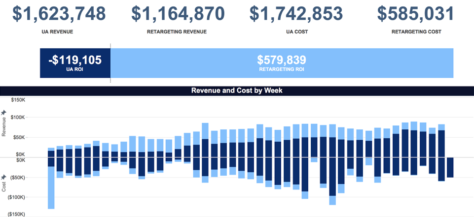Select the first week's tall light blue cost bar

coord(51,188)
